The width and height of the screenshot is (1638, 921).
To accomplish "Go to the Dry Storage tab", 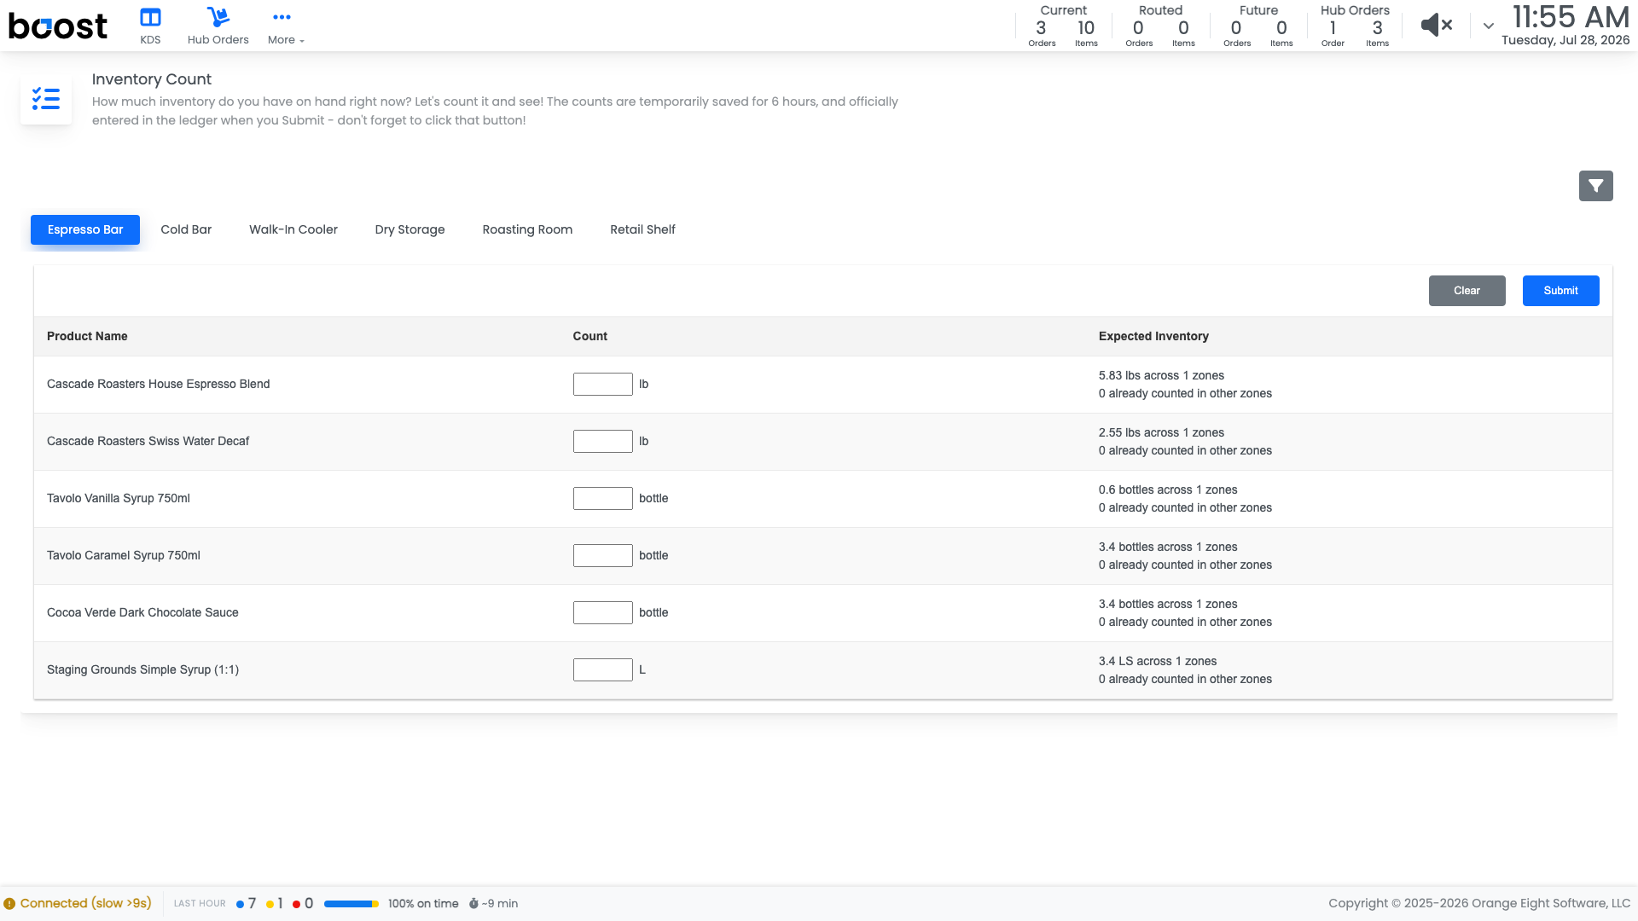I will click(x=410, y=229).
